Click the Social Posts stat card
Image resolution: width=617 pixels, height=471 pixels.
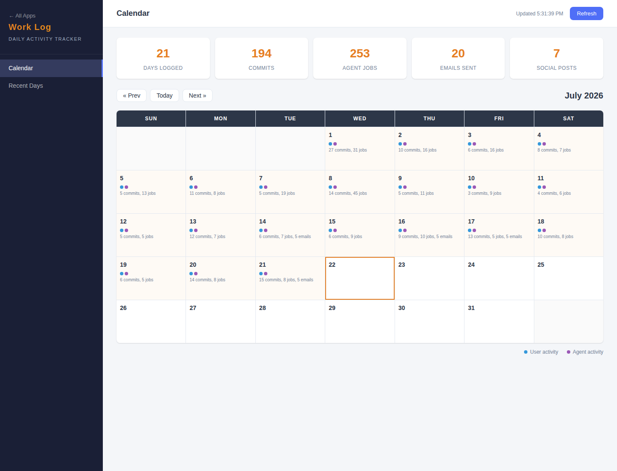point(557,58)
